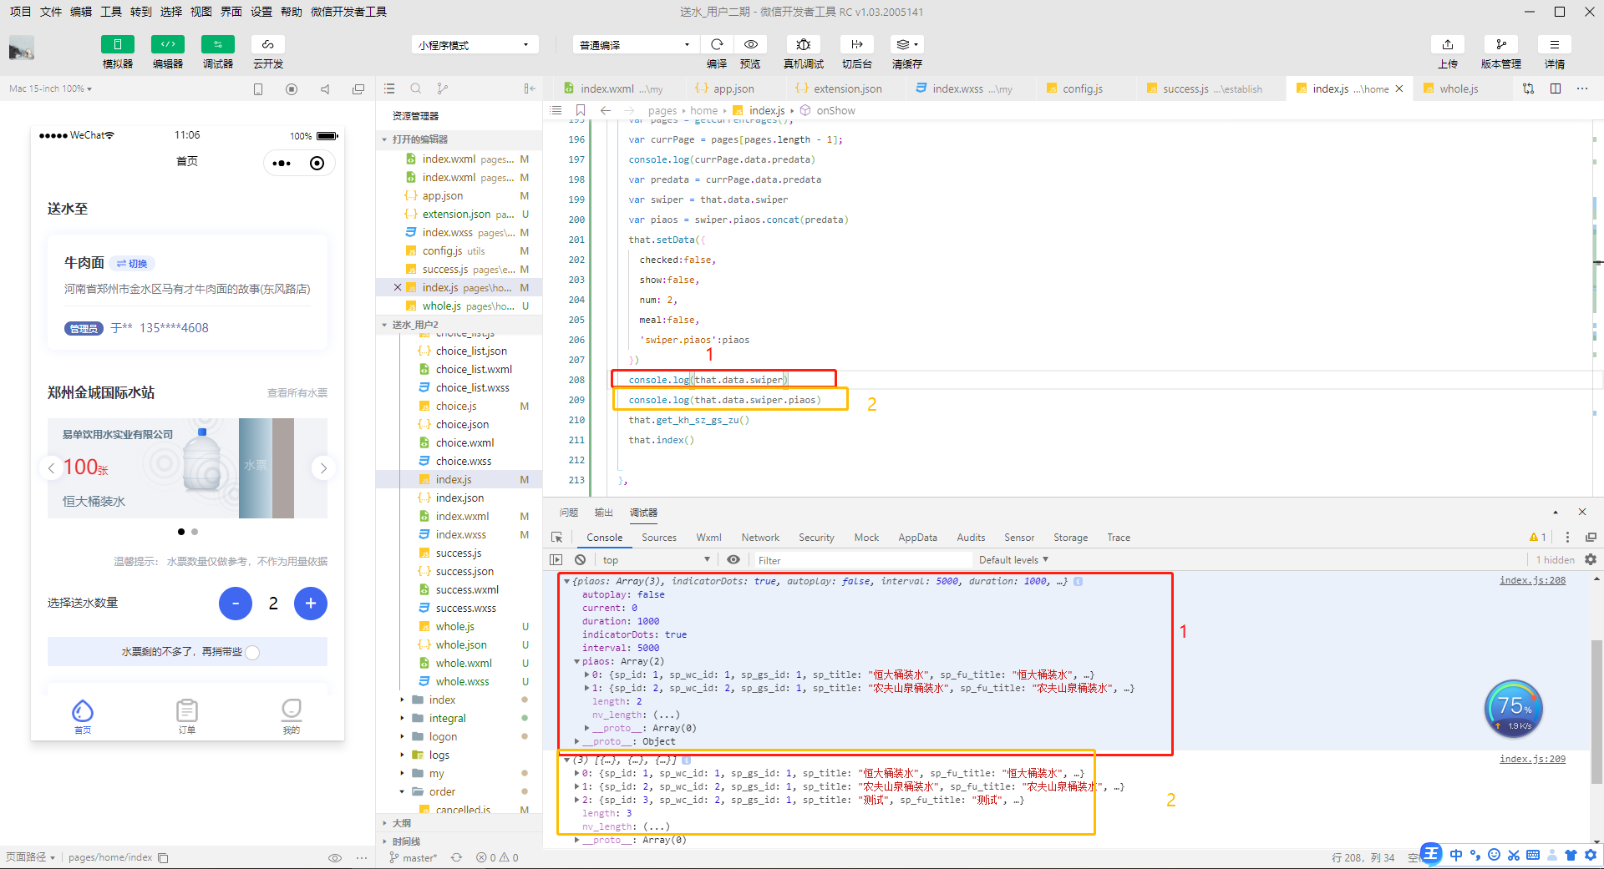Collapse the explorer sidebar
Image resolution: width=1604 pixels, height=869 pixels.
tap(530, 88)
